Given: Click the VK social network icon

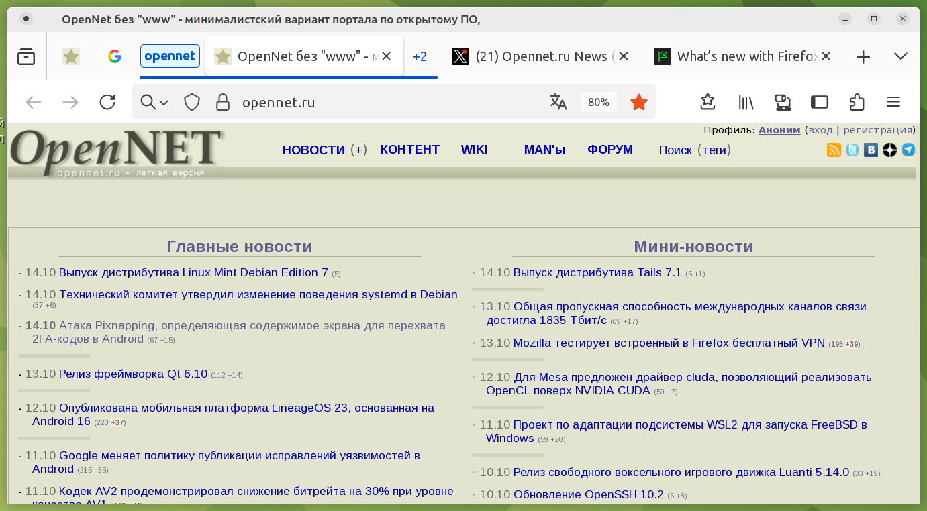Looking at the screenshot, I should [x=871, y=150].
